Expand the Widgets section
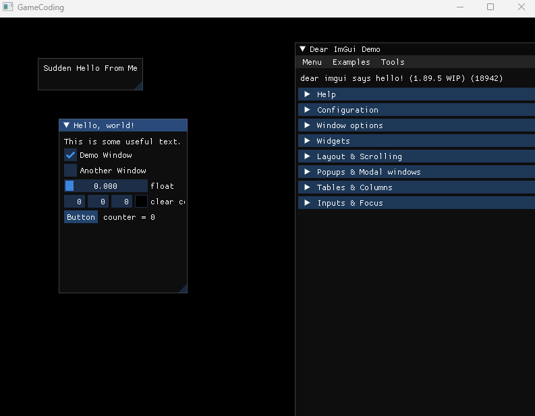Image resolution: width=535 pixels, height=416 pixels. [x=417, y=141]
